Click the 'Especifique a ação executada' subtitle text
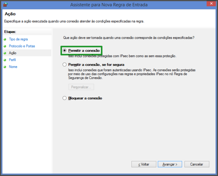 point(74,21)
